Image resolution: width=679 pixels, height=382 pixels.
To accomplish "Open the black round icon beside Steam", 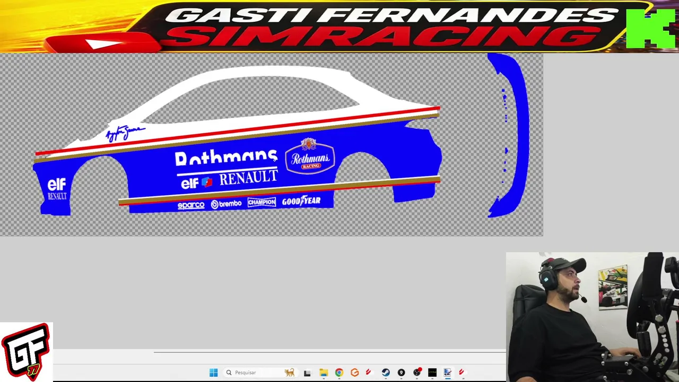I will click(401, 372).
